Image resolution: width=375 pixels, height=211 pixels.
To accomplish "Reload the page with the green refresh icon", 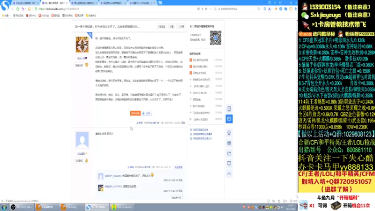I will click(18, 9).
